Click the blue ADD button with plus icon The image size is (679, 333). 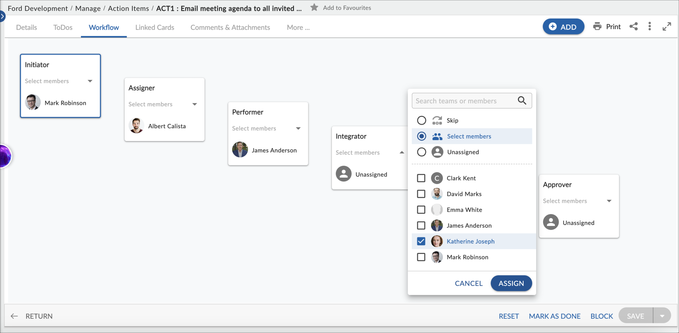coord(563,27)
